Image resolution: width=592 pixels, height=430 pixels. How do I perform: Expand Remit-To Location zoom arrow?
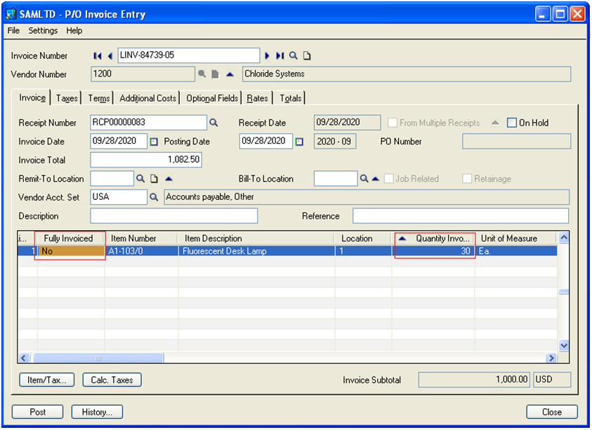pos(169,179)
